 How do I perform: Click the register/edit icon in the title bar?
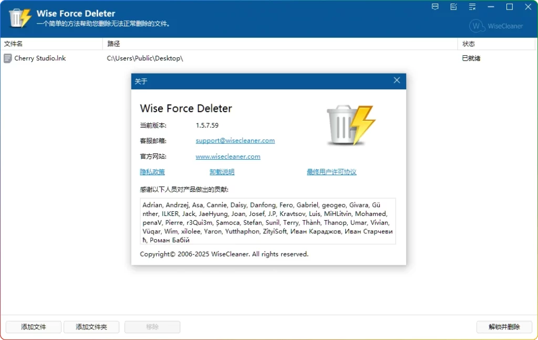453,7
